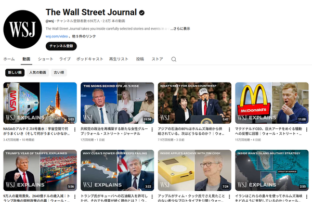Screen dimensions: 312x208
Task: Select the 動画 tab
Action: tap(27, 59)
